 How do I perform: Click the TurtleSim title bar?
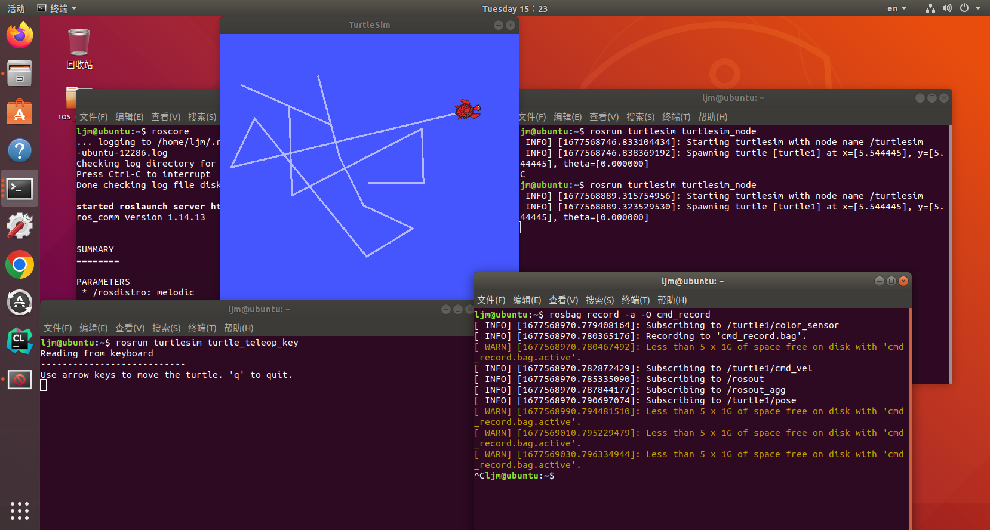click(x=370, y=25)
